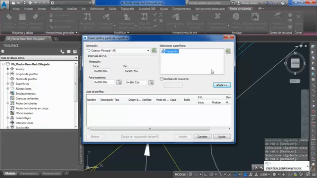Toggle polar tracking in the status bar
This screenshot has height=178, width=317.
click(211, 175)
